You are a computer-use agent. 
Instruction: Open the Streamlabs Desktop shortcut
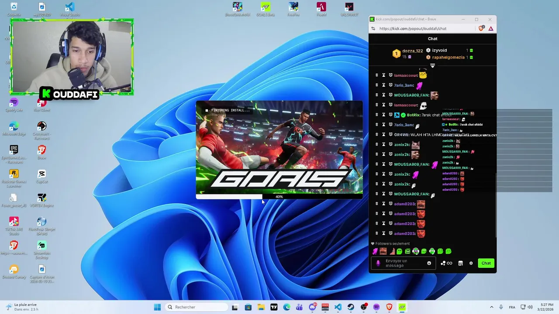[x=42, y=250]
